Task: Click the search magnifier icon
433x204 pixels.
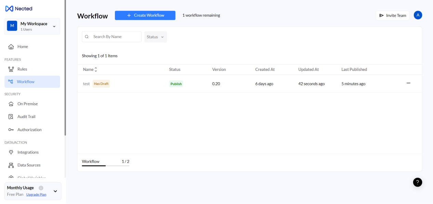Action: coord(87,37)
